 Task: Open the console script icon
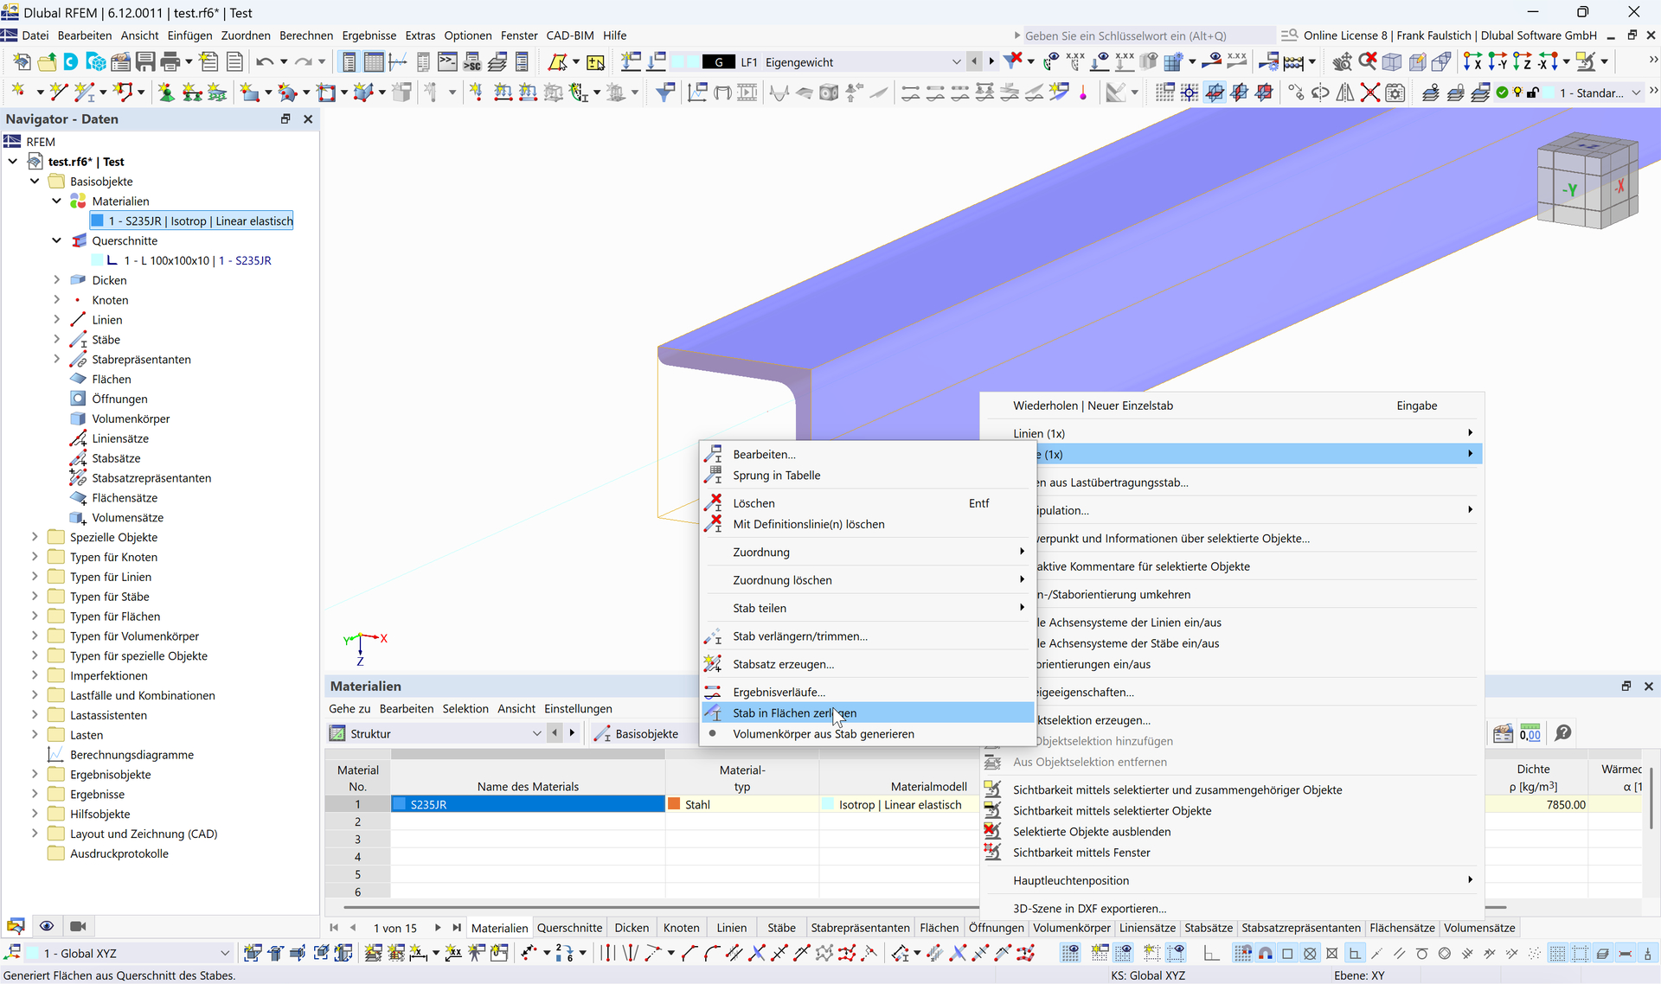[x=447, y=61]
